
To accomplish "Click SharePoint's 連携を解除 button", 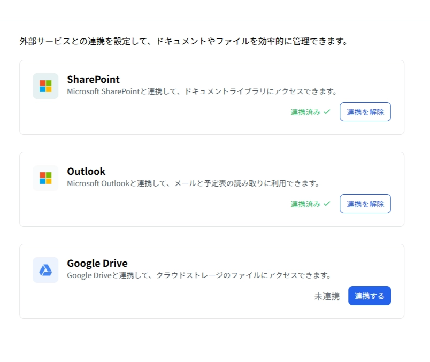I will [x=365, y=112].
